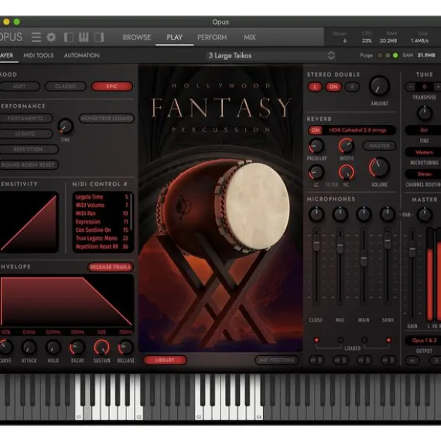Switch to the Perform tab

tap(212, 37)
